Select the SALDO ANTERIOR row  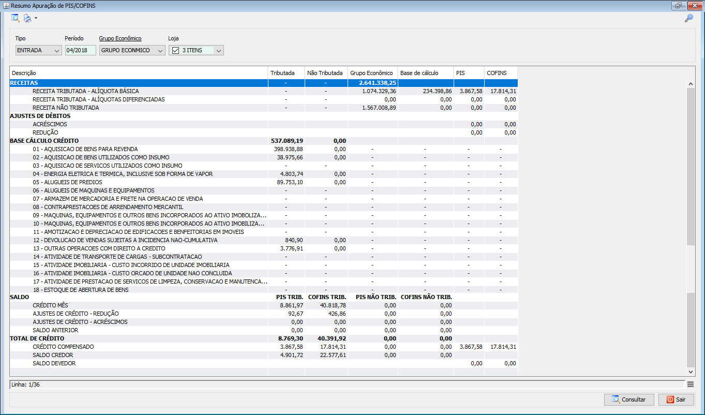coord(264,330)
